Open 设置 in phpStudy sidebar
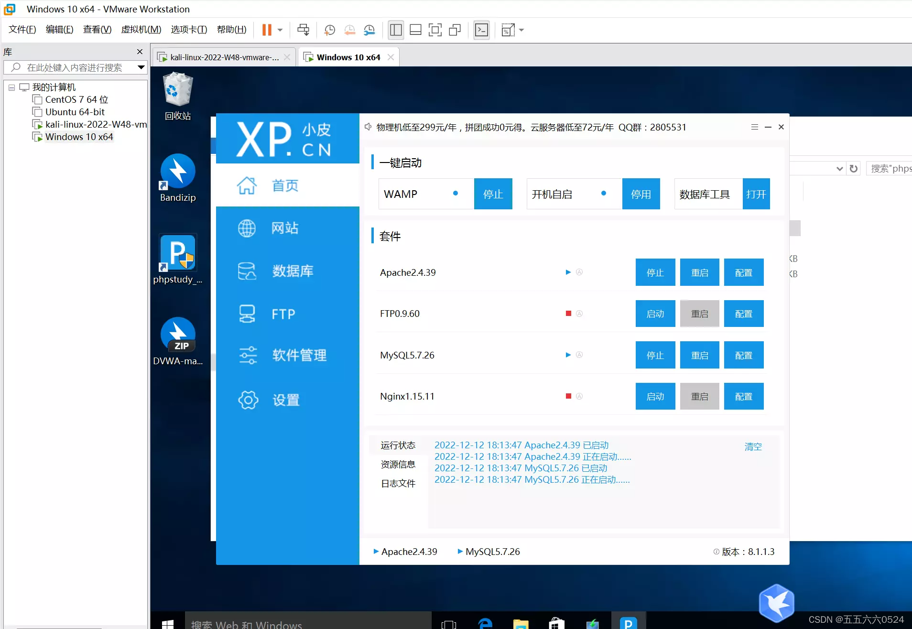The height and width of the screenshot is (629, 912). tap(287, 400)
